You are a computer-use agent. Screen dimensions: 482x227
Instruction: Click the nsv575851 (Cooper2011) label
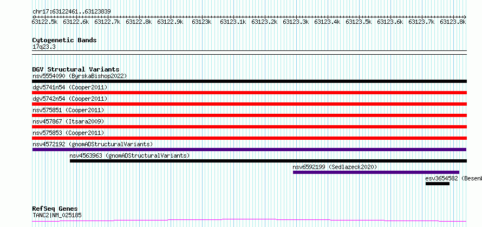click(68, 110)
